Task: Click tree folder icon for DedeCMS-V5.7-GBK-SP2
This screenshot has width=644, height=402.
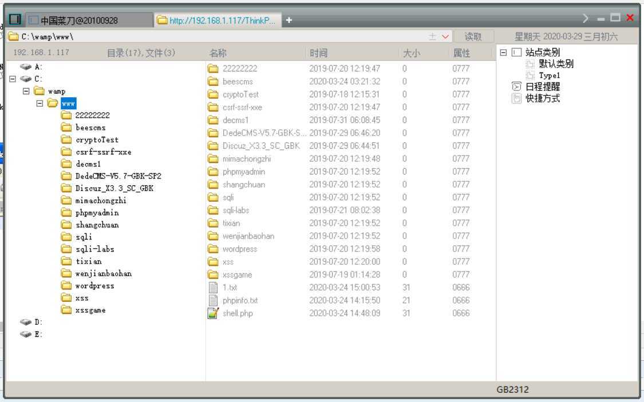Action: coord(66,176)
